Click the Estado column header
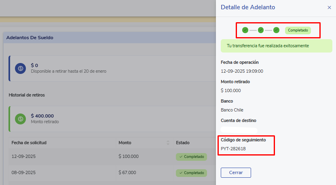 pyautogui.click(x=183, y=143)
